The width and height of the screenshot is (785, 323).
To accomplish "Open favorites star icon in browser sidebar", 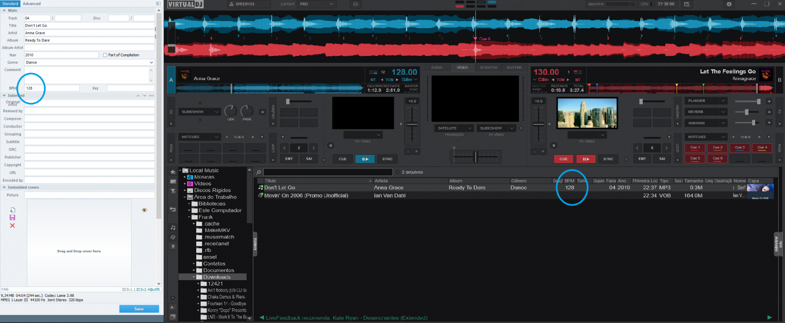I will point(173,172).
